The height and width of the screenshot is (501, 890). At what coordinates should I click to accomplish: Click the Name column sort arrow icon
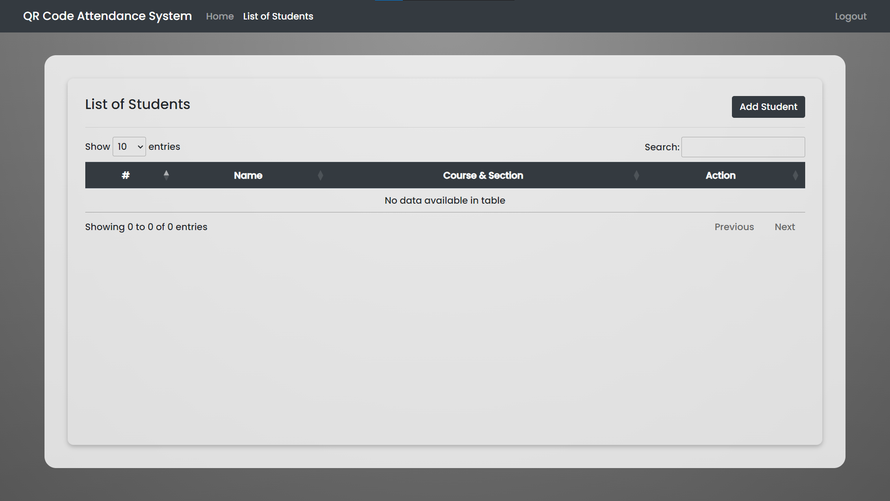pos(320,175)
